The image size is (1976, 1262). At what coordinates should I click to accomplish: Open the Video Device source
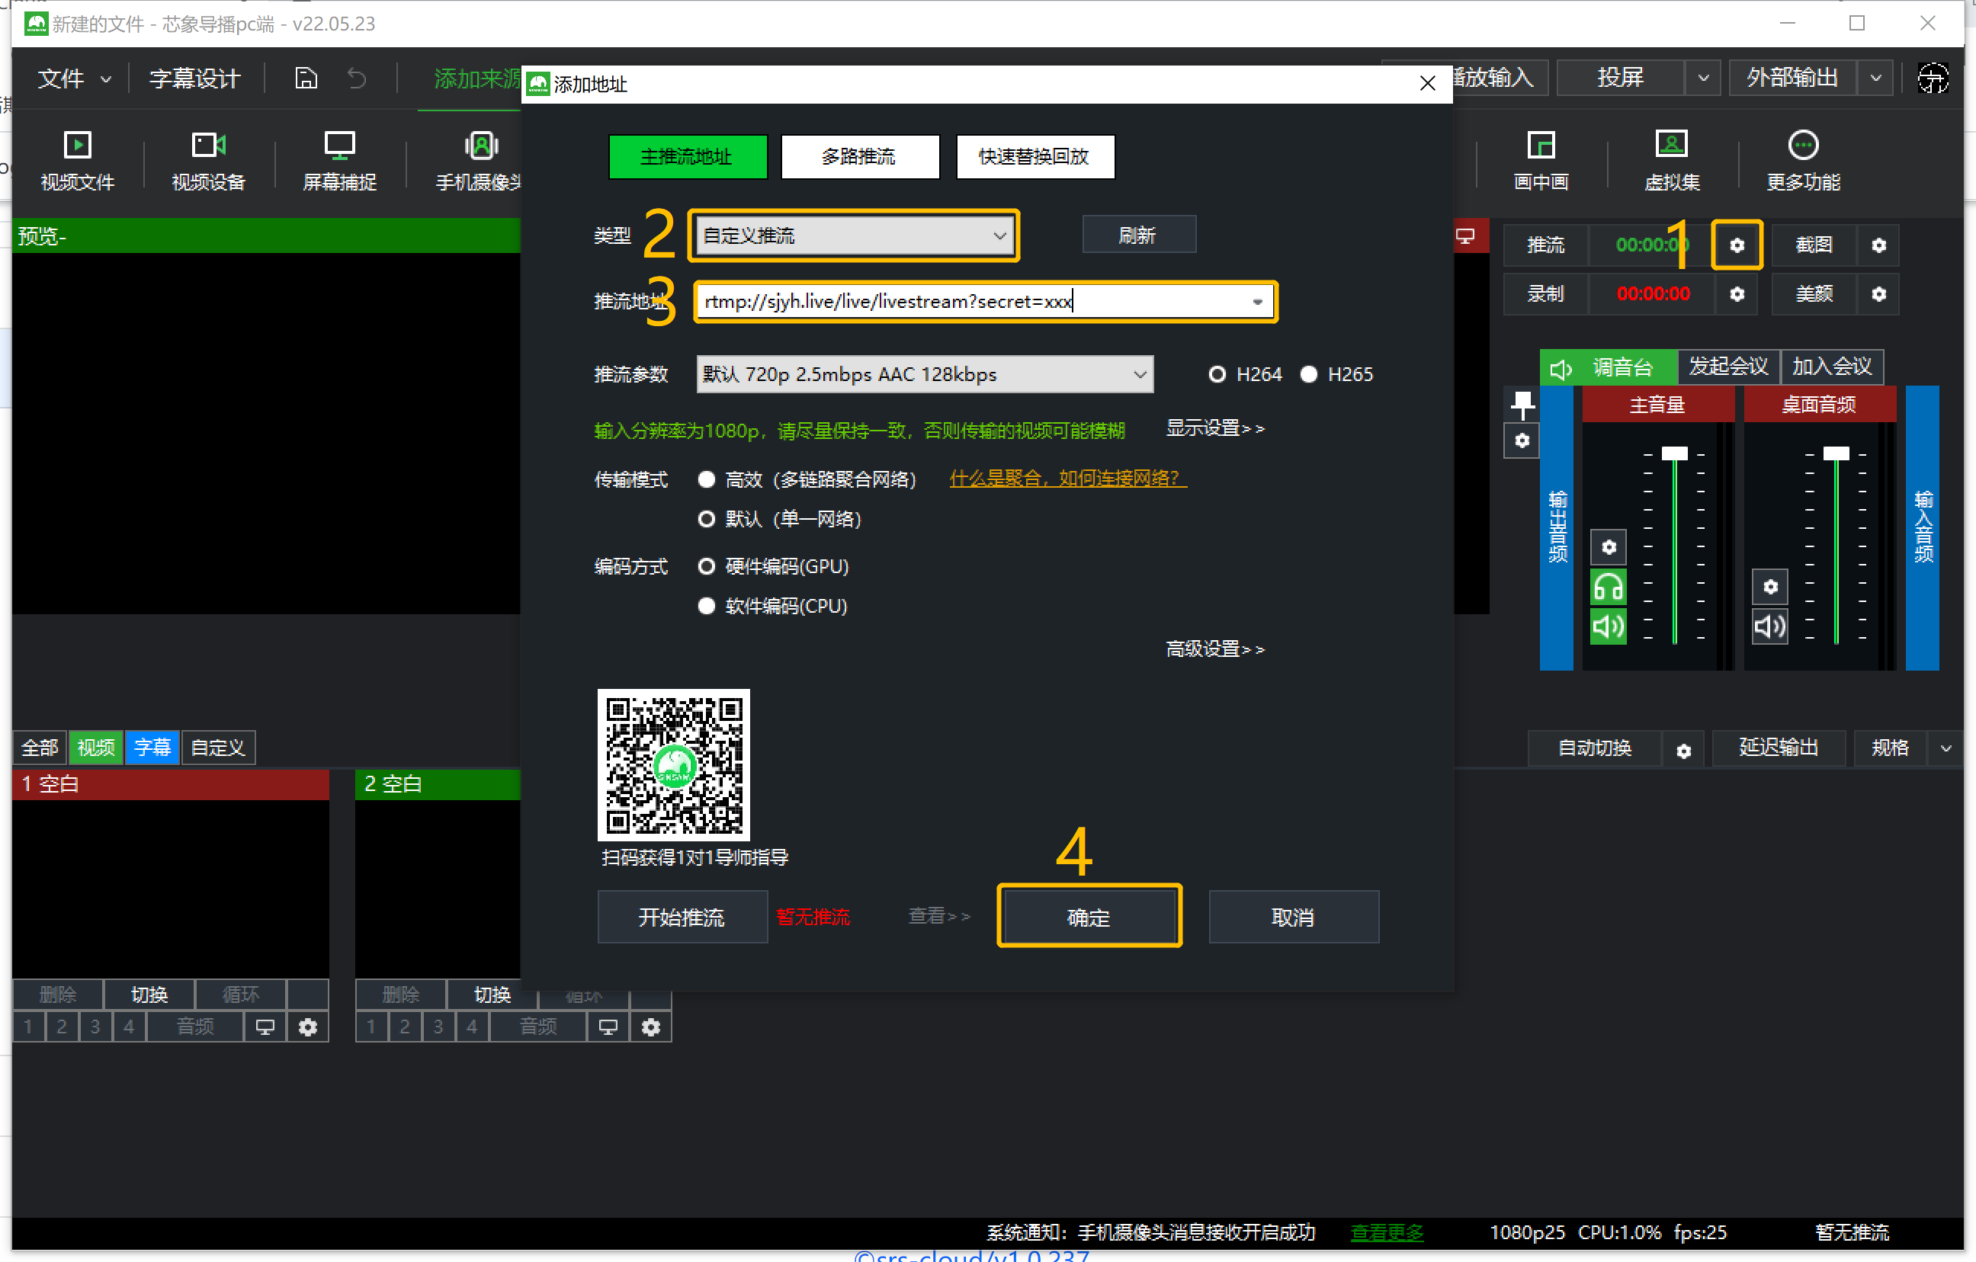207,147
